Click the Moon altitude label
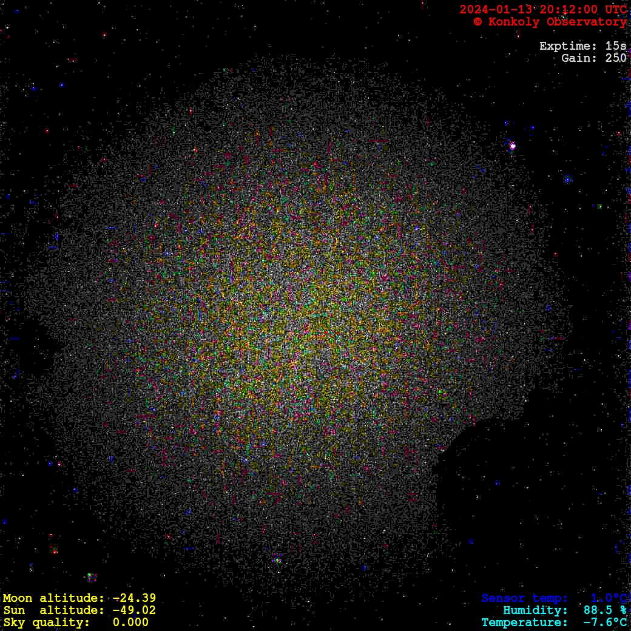This screenshot has width=631, height=631. click(53, 598)
